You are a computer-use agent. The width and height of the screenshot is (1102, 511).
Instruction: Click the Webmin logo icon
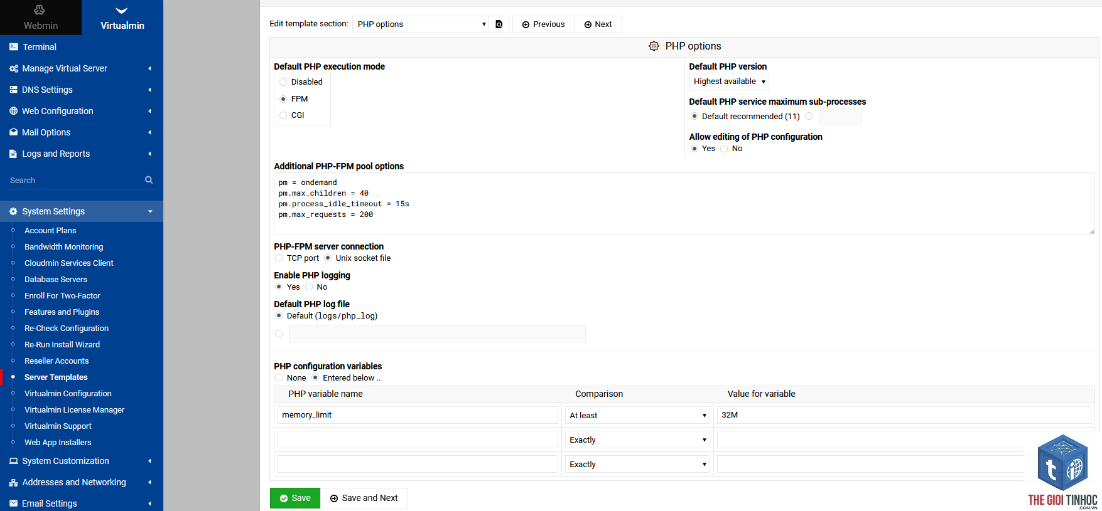(x=40, y=10)
